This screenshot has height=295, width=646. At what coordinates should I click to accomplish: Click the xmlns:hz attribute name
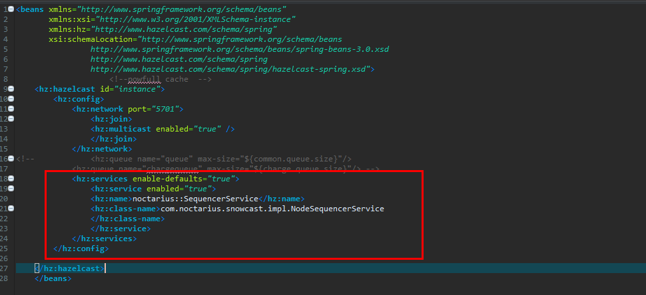click(67, 29)
